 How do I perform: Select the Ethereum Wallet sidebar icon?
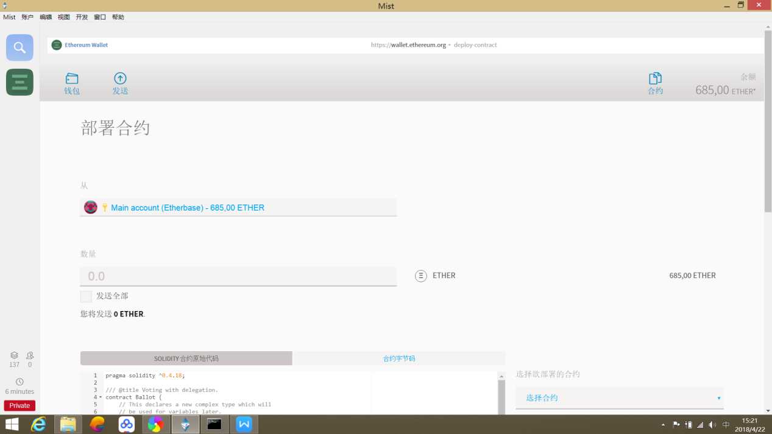point(19,82)
